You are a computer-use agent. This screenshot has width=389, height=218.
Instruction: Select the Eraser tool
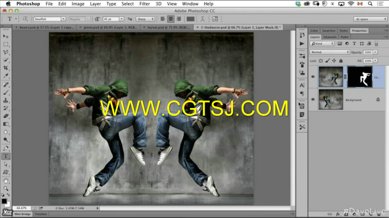[x=6, y=116]
